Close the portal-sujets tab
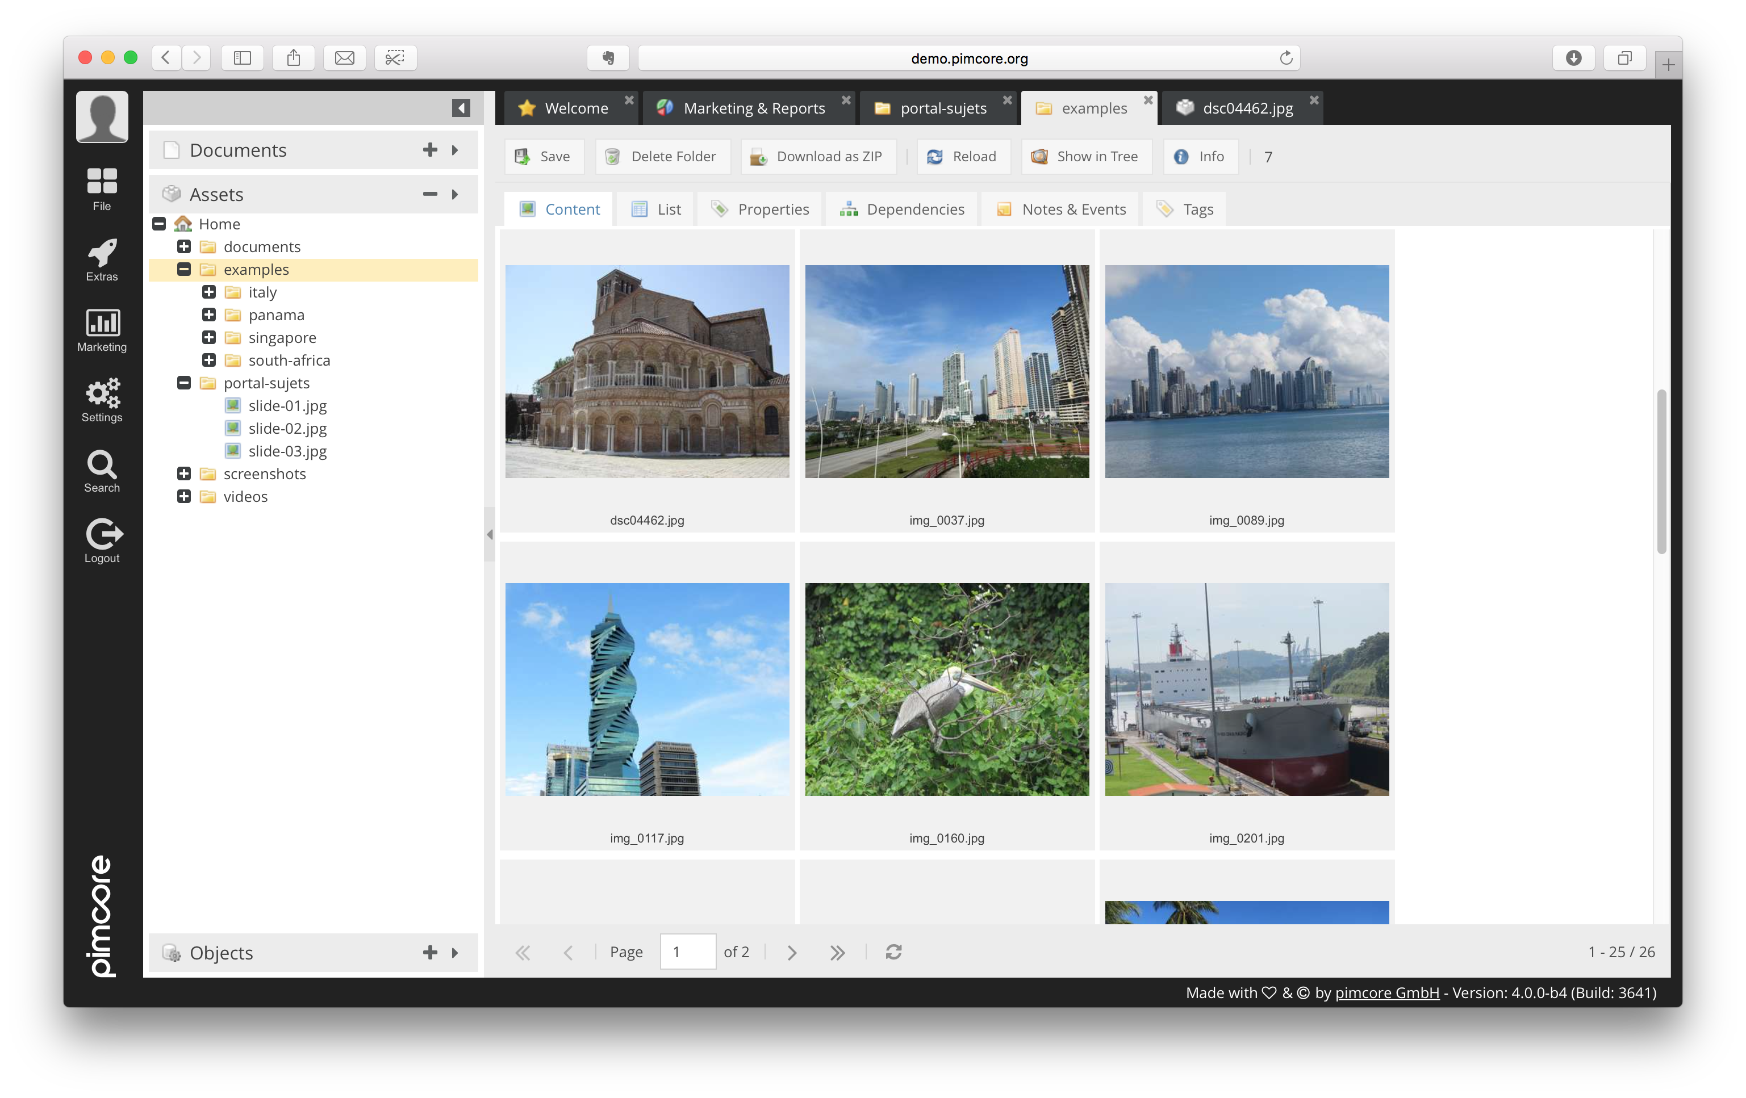 [x=1007, y=100]
